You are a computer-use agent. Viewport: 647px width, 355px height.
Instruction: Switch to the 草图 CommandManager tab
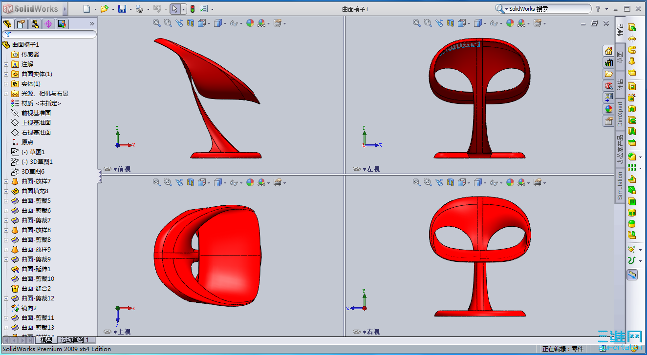620,57
